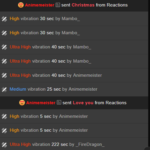Viewport: 150px width, 150px height.
Task: Open the note icon after Animemeister in the Love you row
Action: [59, 102]
